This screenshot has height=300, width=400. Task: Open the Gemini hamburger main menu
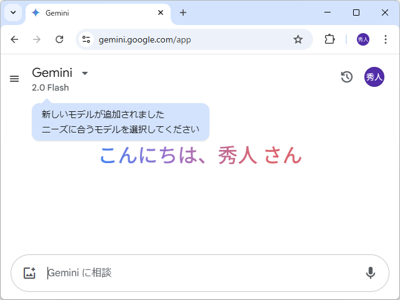click(x=14, y=79)
